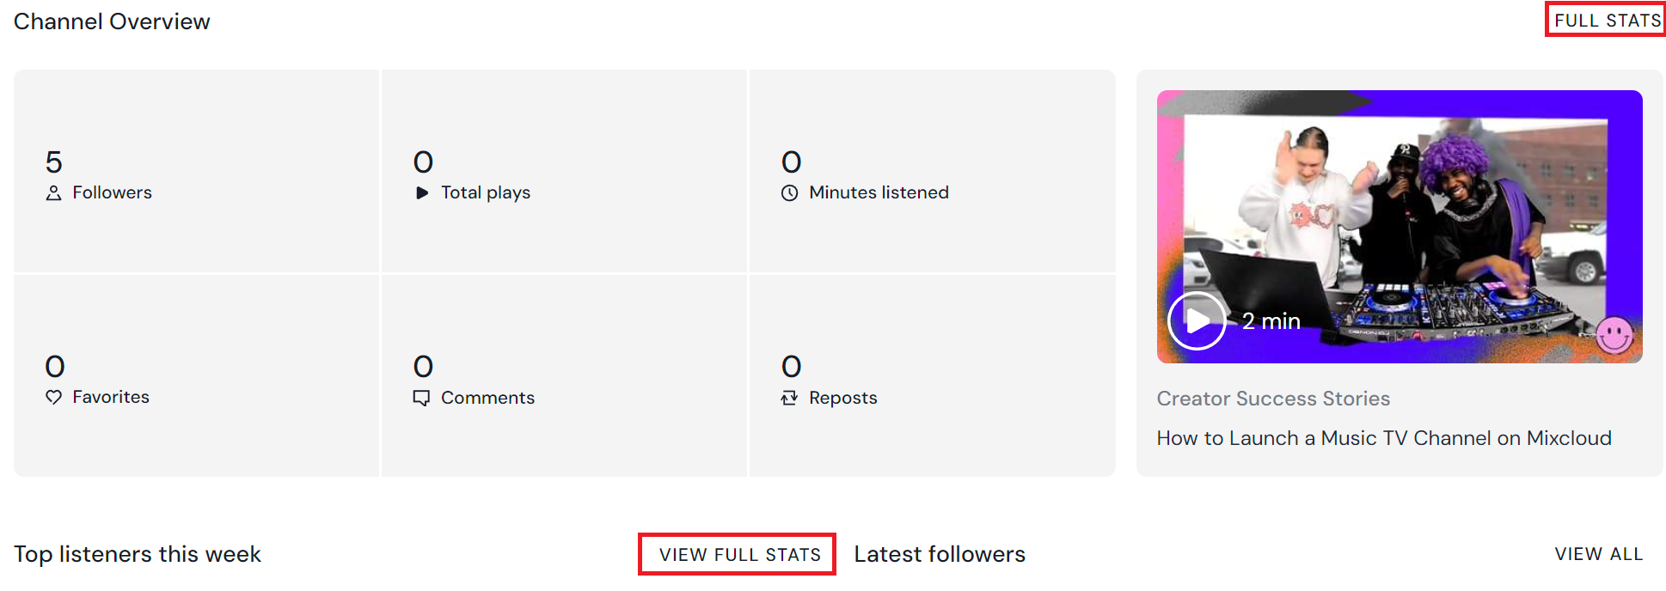
Task: Click the Minutes listened clock icon
Action: (789, 193)
